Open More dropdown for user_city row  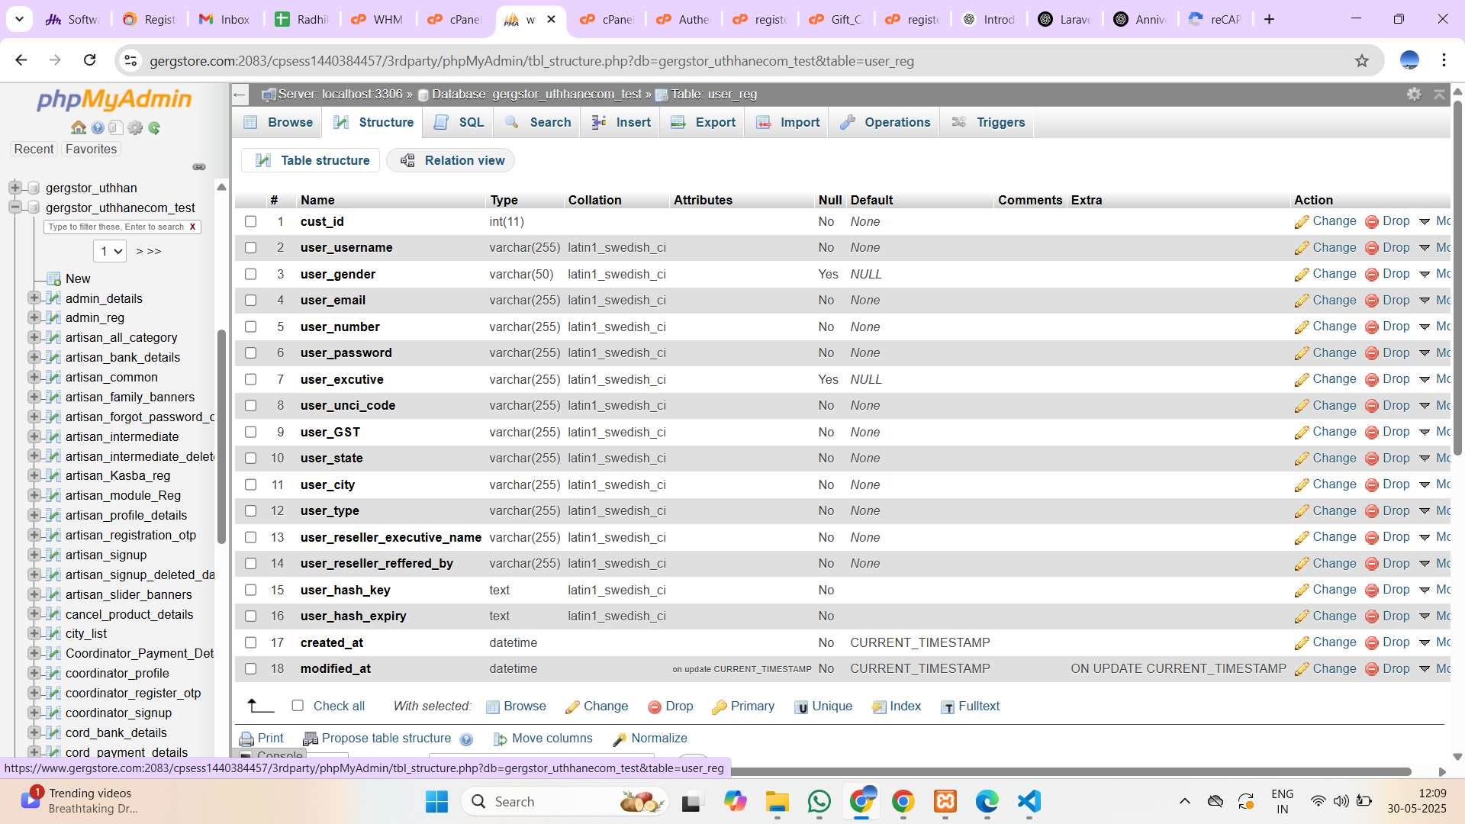point(1425,484)
